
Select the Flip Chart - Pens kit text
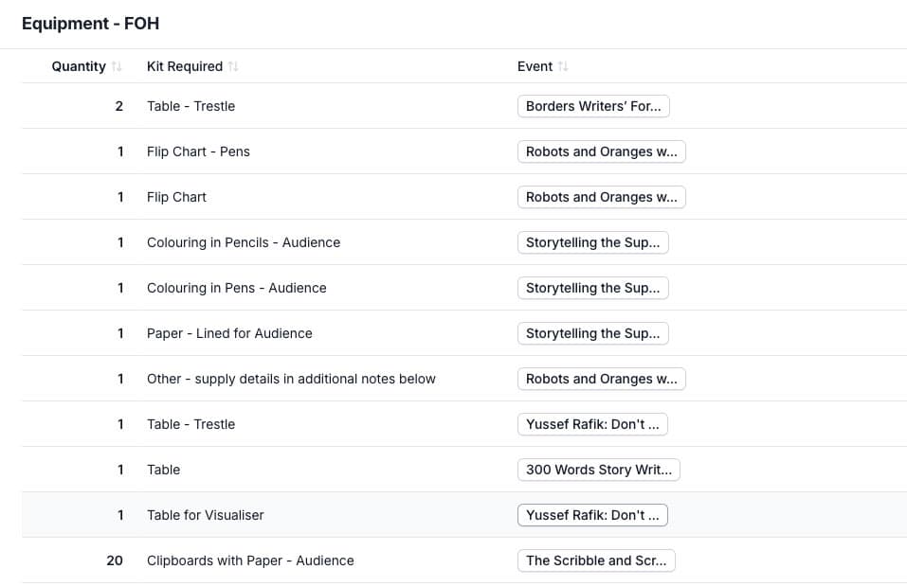click(198, 151)
